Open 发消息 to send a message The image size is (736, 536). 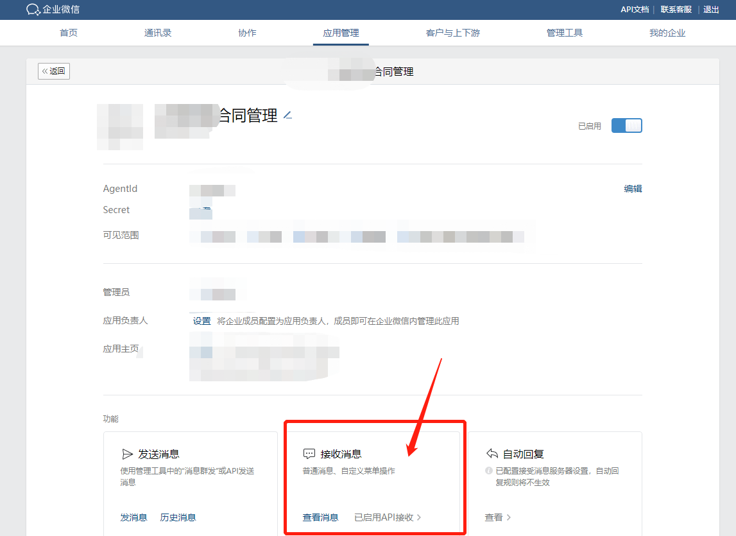pos(134,517)
